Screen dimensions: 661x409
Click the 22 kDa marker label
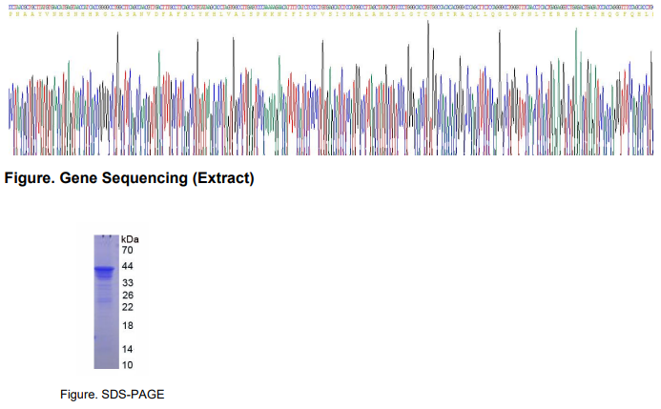point(128,307)
